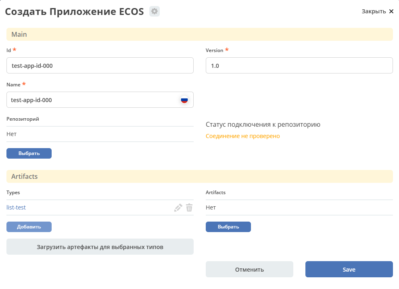The width and height of the screenshot is (399, 289).
Task: Click the Russian flag language icon
Action: pyautogui.click(x=184, y=100)
